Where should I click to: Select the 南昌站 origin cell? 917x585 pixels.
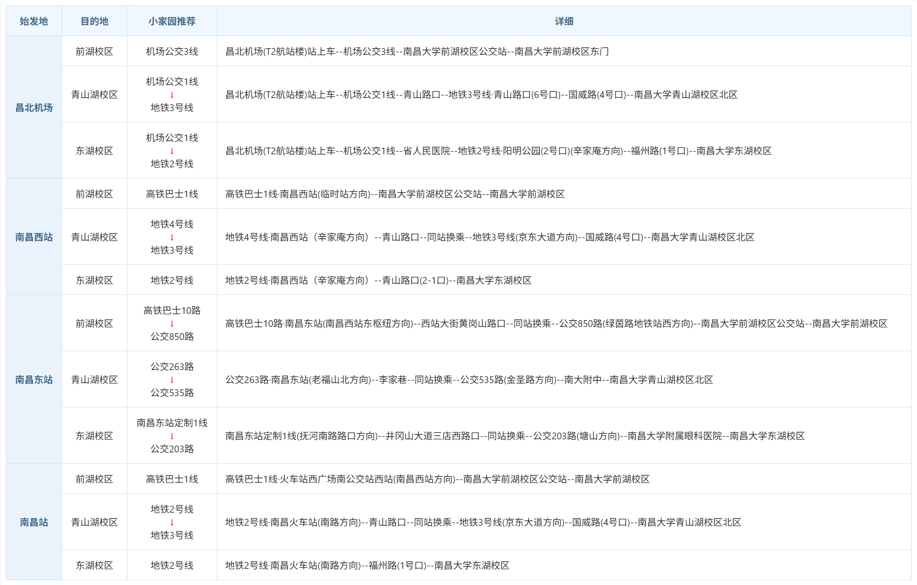(33, 522)
